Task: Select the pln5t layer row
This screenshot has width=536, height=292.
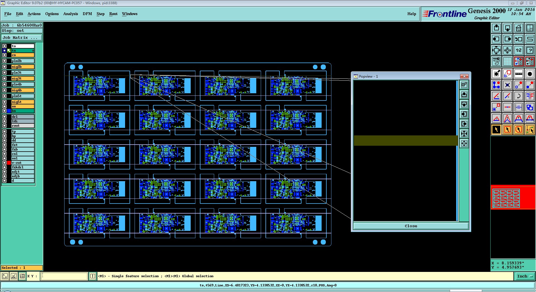Action: pyautogui.click(x=23, y=96)
